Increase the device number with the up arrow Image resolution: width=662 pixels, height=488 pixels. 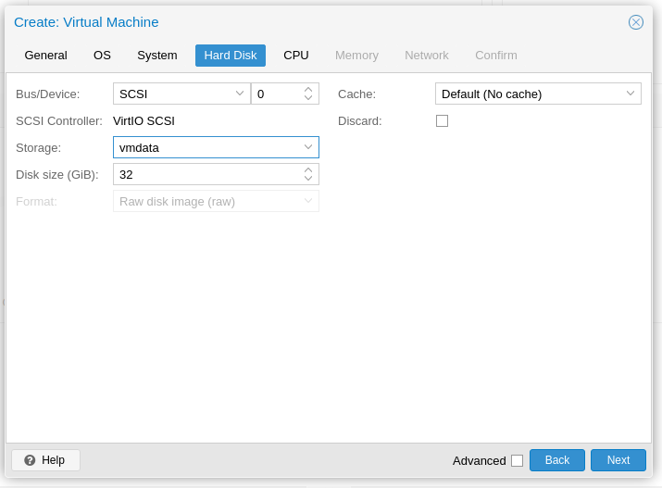(x=308, y=90)
